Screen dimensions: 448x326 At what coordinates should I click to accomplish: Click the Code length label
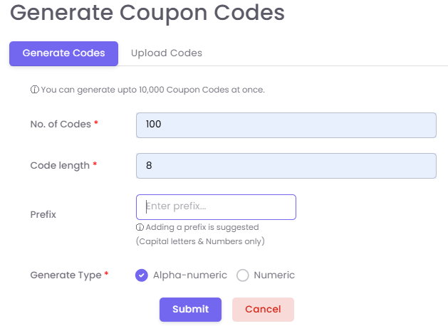click(x=60, y=166)
